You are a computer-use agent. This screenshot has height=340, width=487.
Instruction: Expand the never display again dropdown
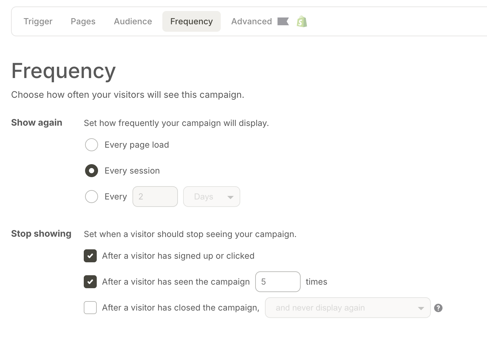point(347,308)
